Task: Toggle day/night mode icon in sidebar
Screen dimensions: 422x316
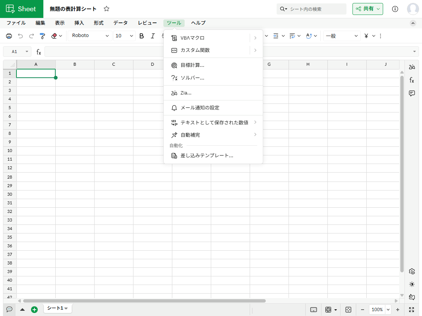Action: click(x=412, y=284)
